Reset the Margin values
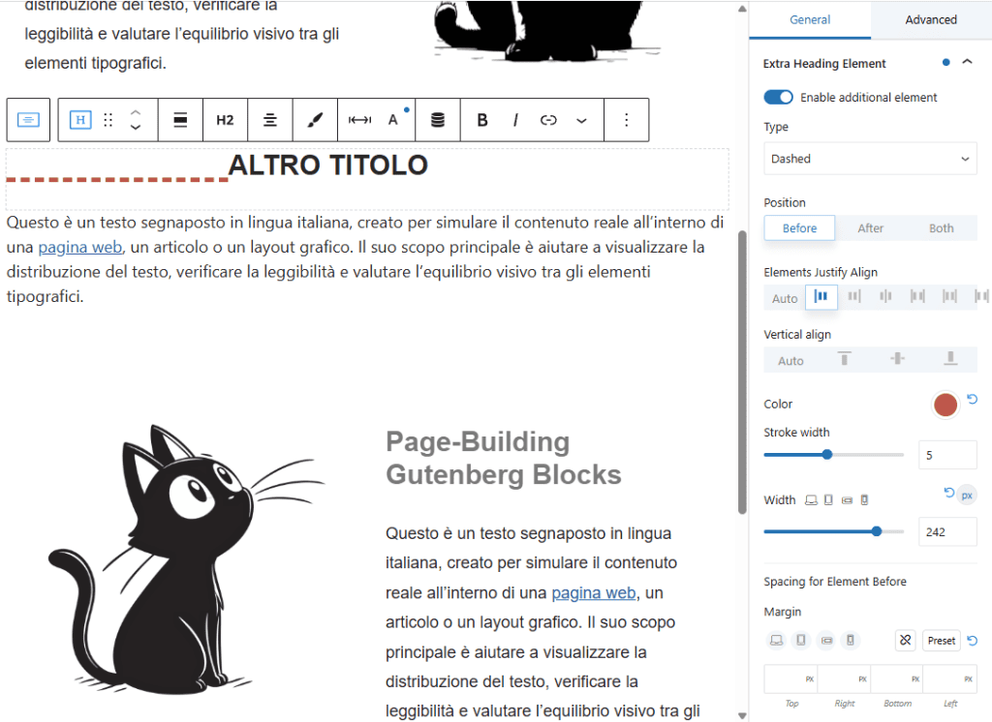Image resolution: width=992 pixels, height=722 pixels. [x=973, y=641]
